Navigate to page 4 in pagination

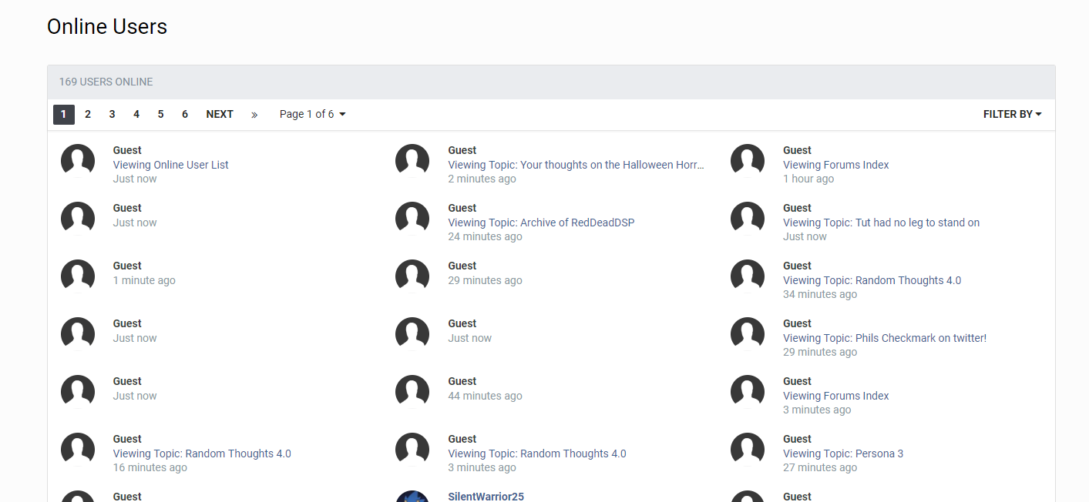(136, 115)
